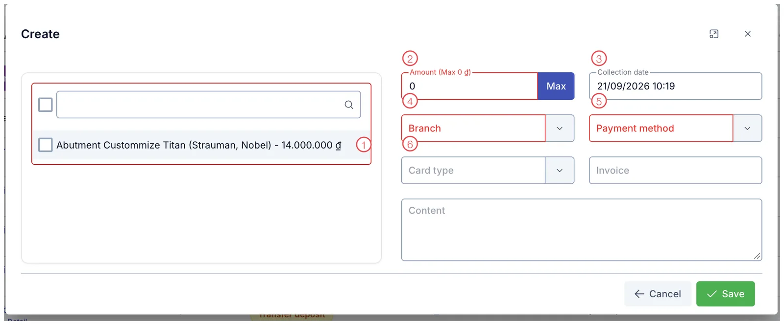Open the Card type dropdown arrow

560,170
